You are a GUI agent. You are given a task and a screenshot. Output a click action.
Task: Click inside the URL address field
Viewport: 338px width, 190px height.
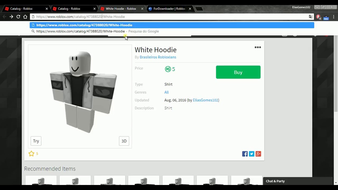click(x=172, y=17)
